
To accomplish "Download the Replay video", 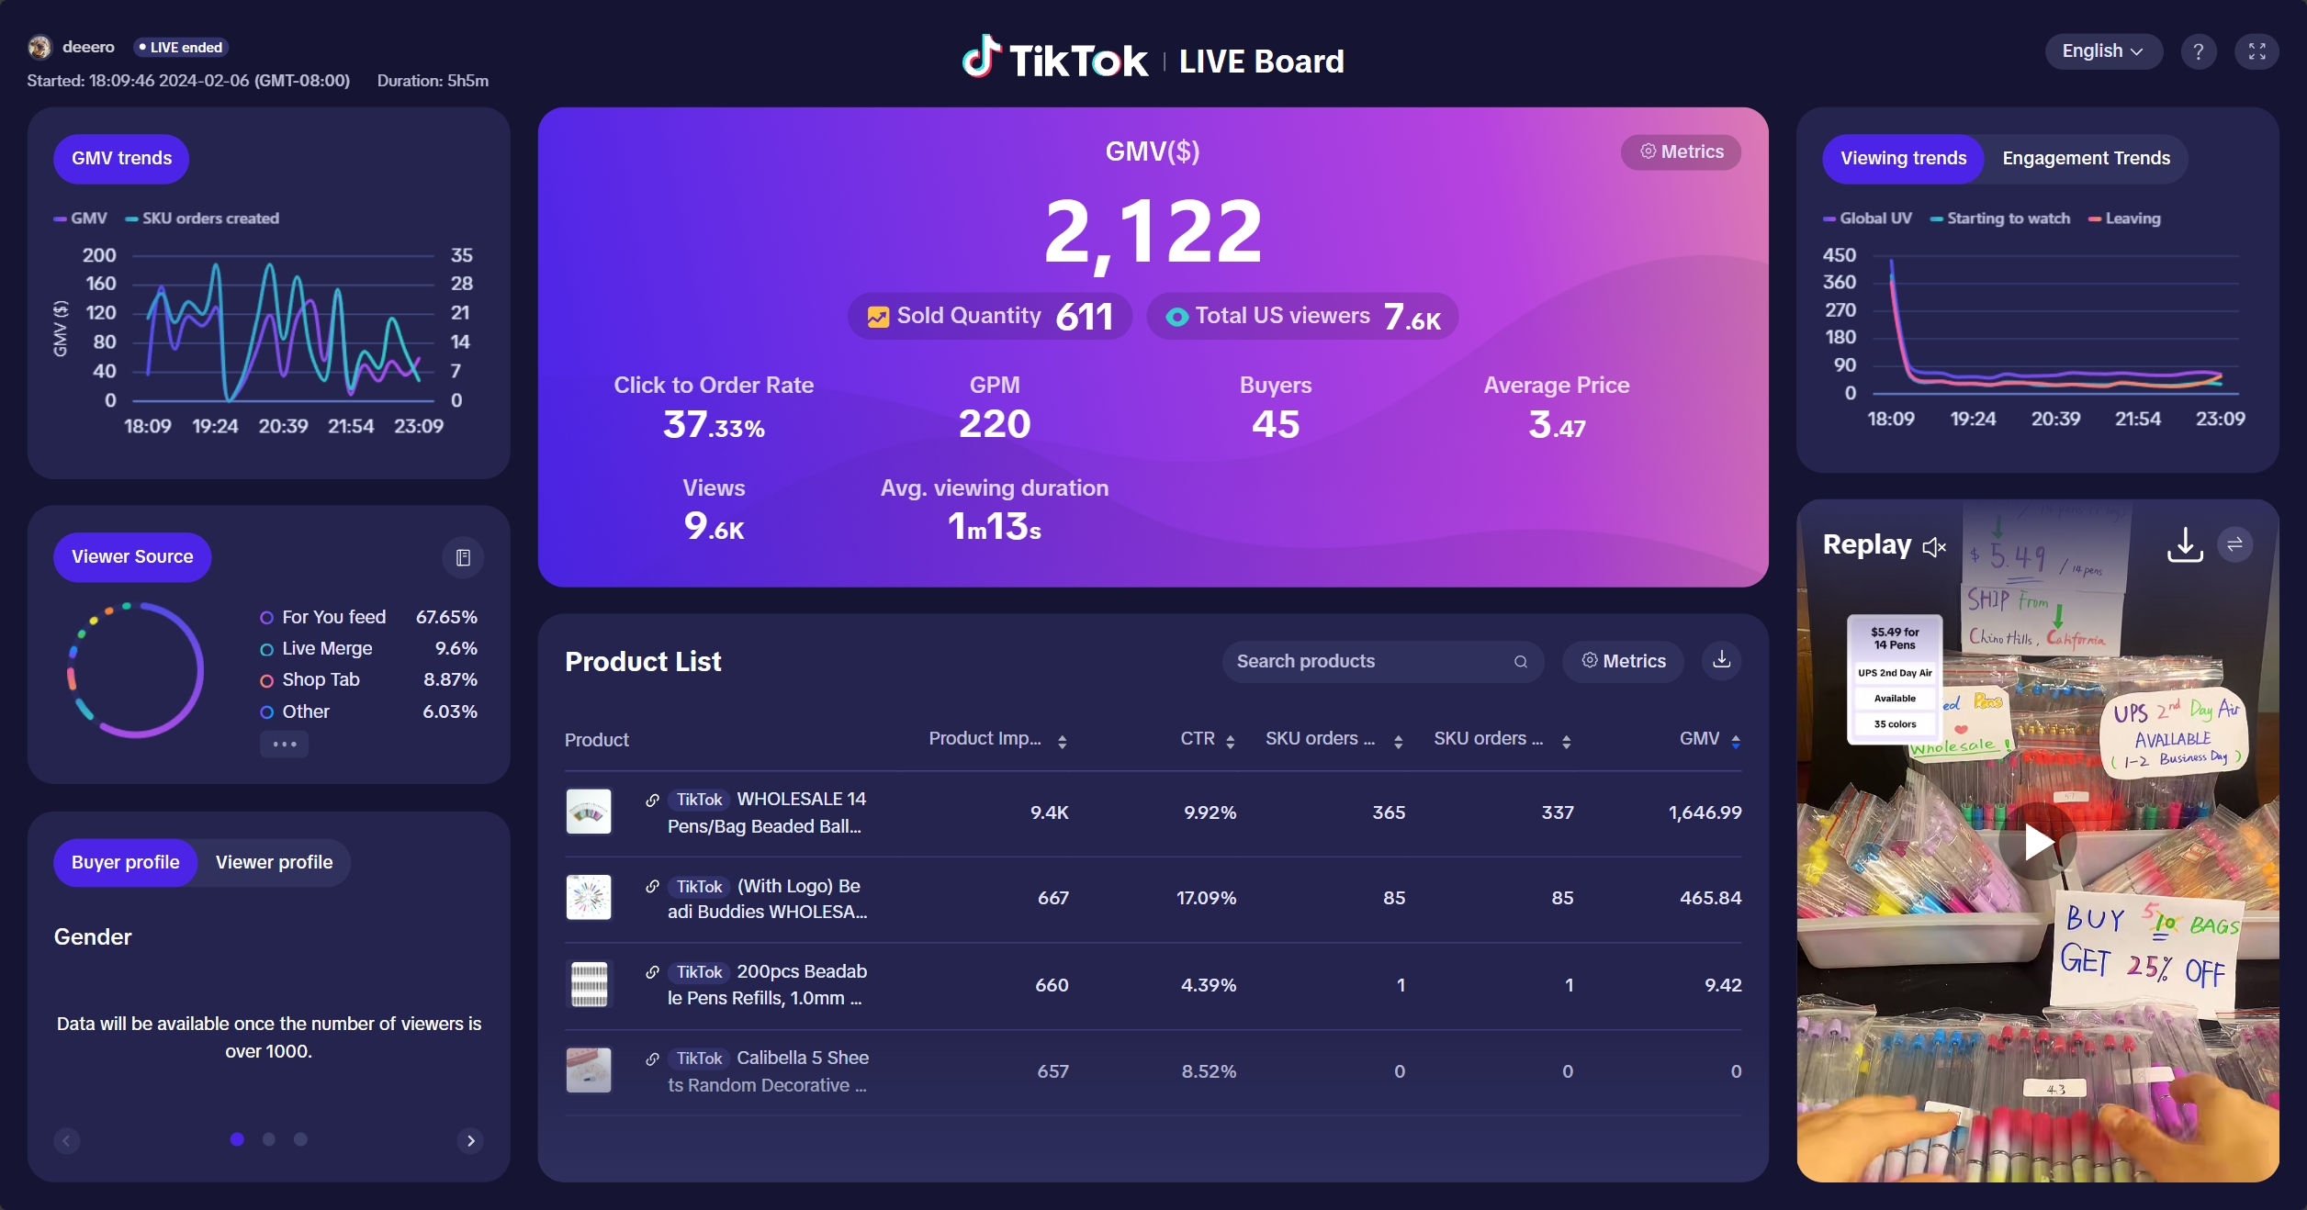I will click(x=2185, y=545).
